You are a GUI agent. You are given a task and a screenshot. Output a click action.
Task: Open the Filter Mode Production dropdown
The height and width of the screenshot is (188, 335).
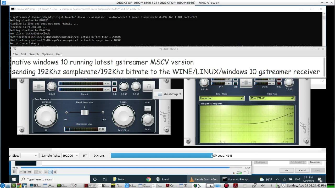pos(222,98)
